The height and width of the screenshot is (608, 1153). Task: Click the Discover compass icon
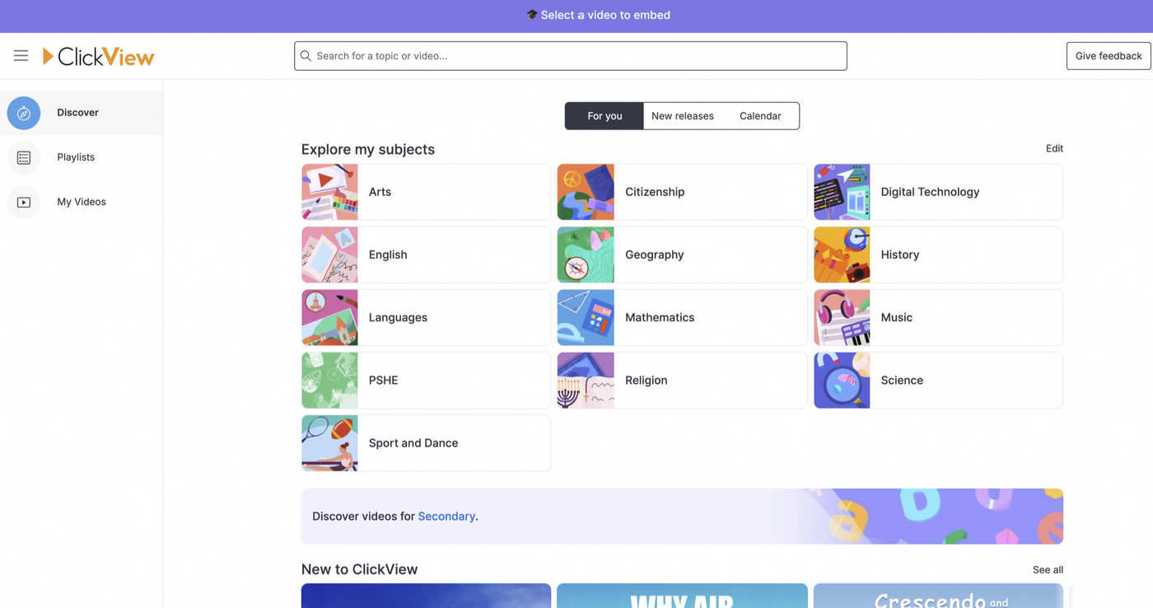click(x=24, y=113)
